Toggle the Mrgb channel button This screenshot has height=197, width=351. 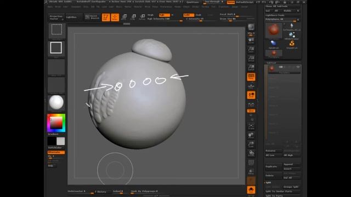(x=150, y=15)
